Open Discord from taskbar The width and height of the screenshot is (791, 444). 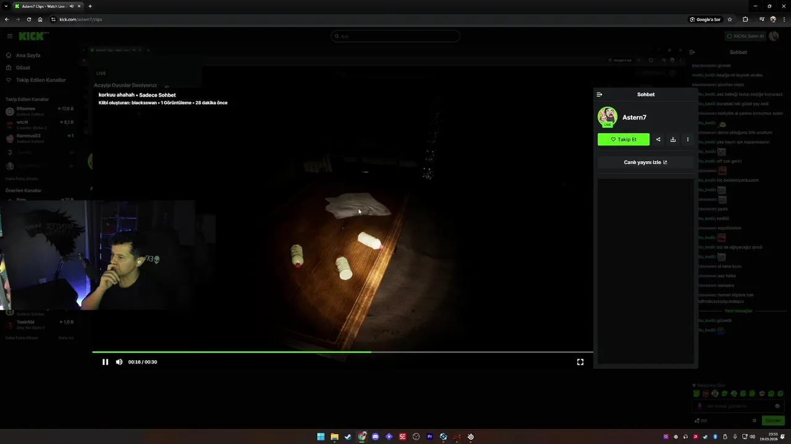click(x=375, y=437)
